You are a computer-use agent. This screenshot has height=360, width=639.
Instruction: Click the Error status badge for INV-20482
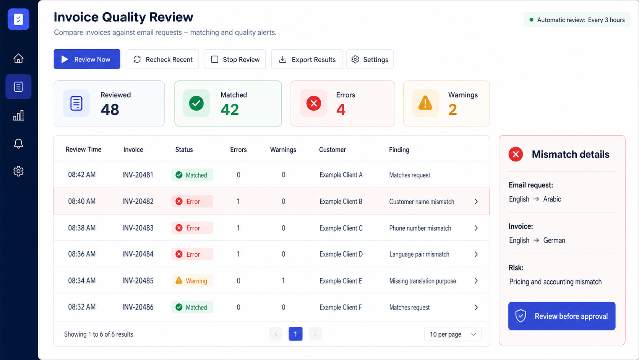coord(192,201)
